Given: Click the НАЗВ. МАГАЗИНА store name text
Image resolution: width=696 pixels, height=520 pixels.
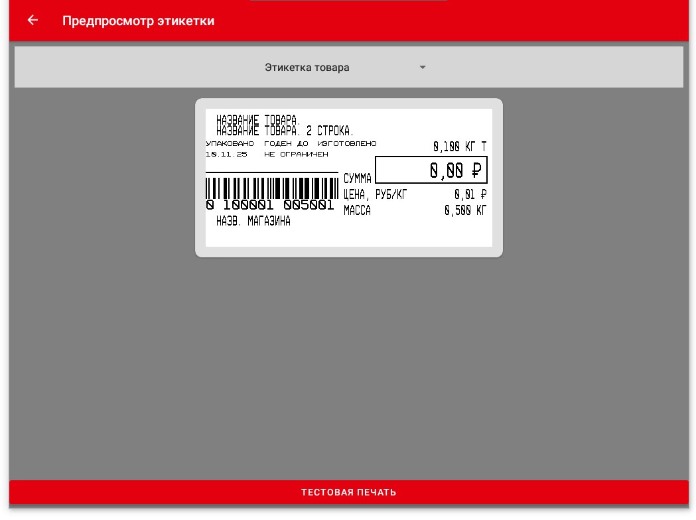Looking at the screenshot, I should tap(253, 222).
